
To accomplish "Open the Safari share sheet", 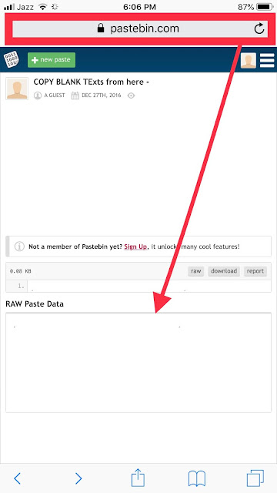I will pos(138,478).
